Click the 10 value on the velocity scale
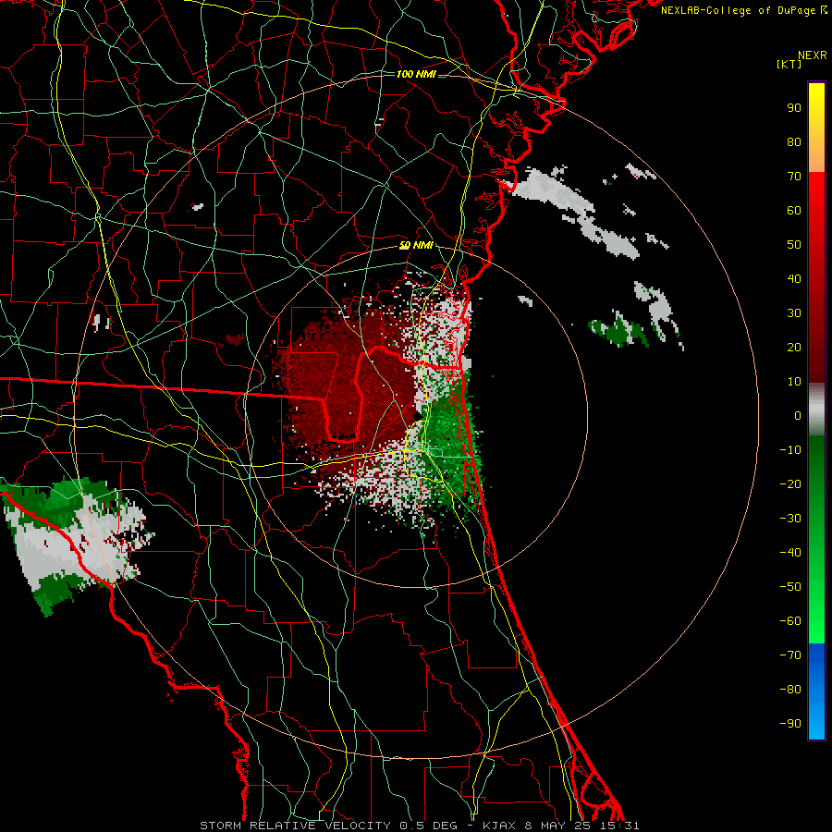The height and width of the screenshot is (832, 832). (794, 382)
